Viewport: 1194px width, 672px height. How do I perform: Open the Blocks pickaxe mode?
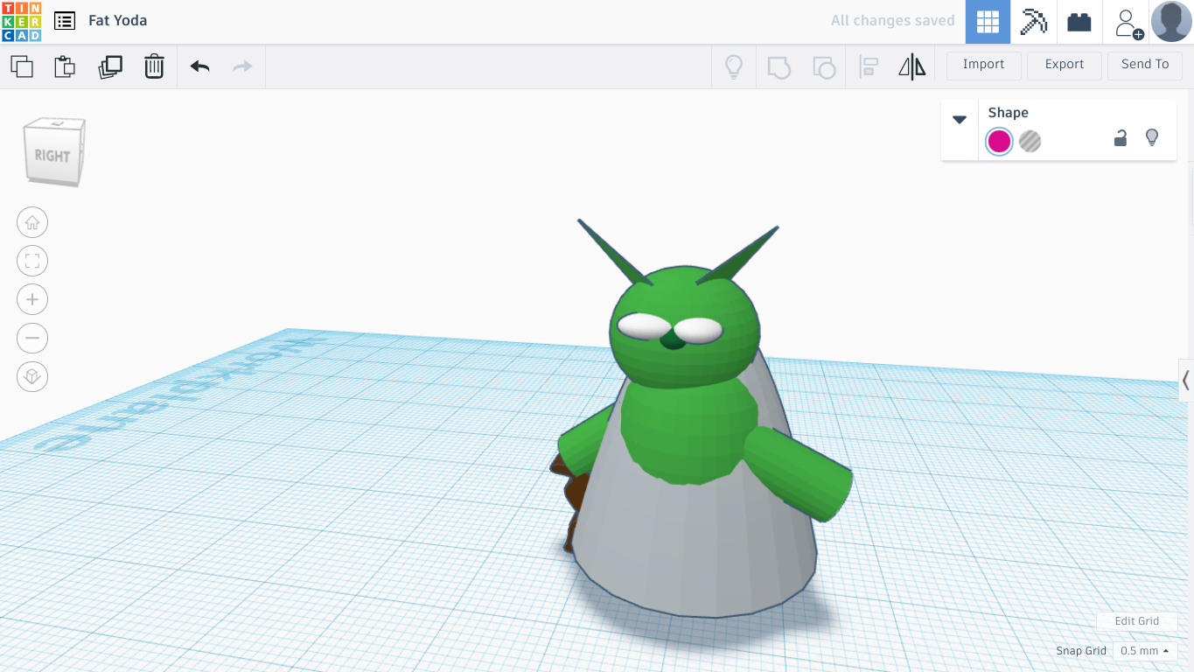[x=1034, y=22]
